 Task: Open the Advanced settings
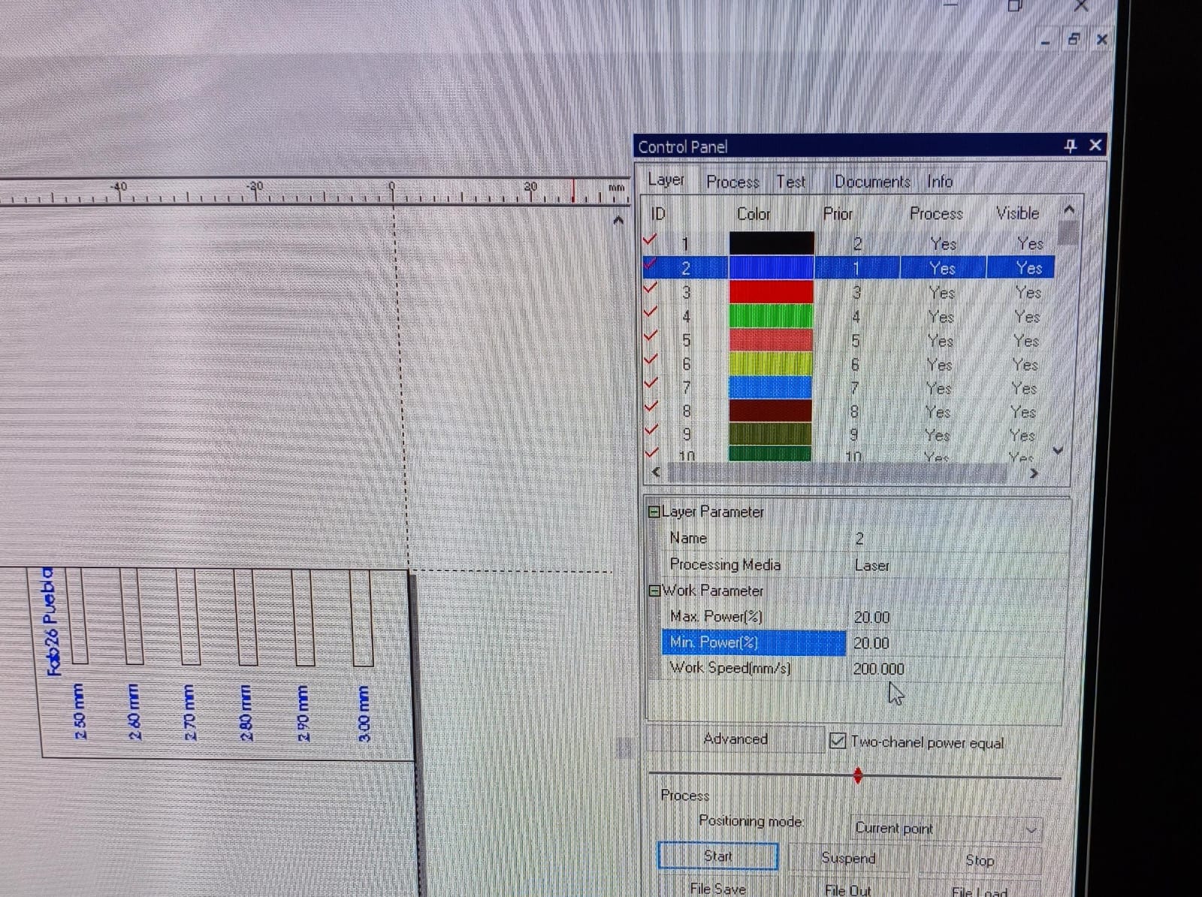(x=735, y=739)
